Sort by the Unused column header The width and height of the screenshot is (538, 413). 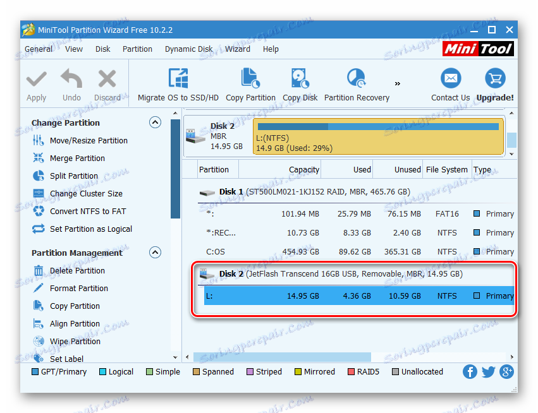pyautogui.click(x=397, y=170)
